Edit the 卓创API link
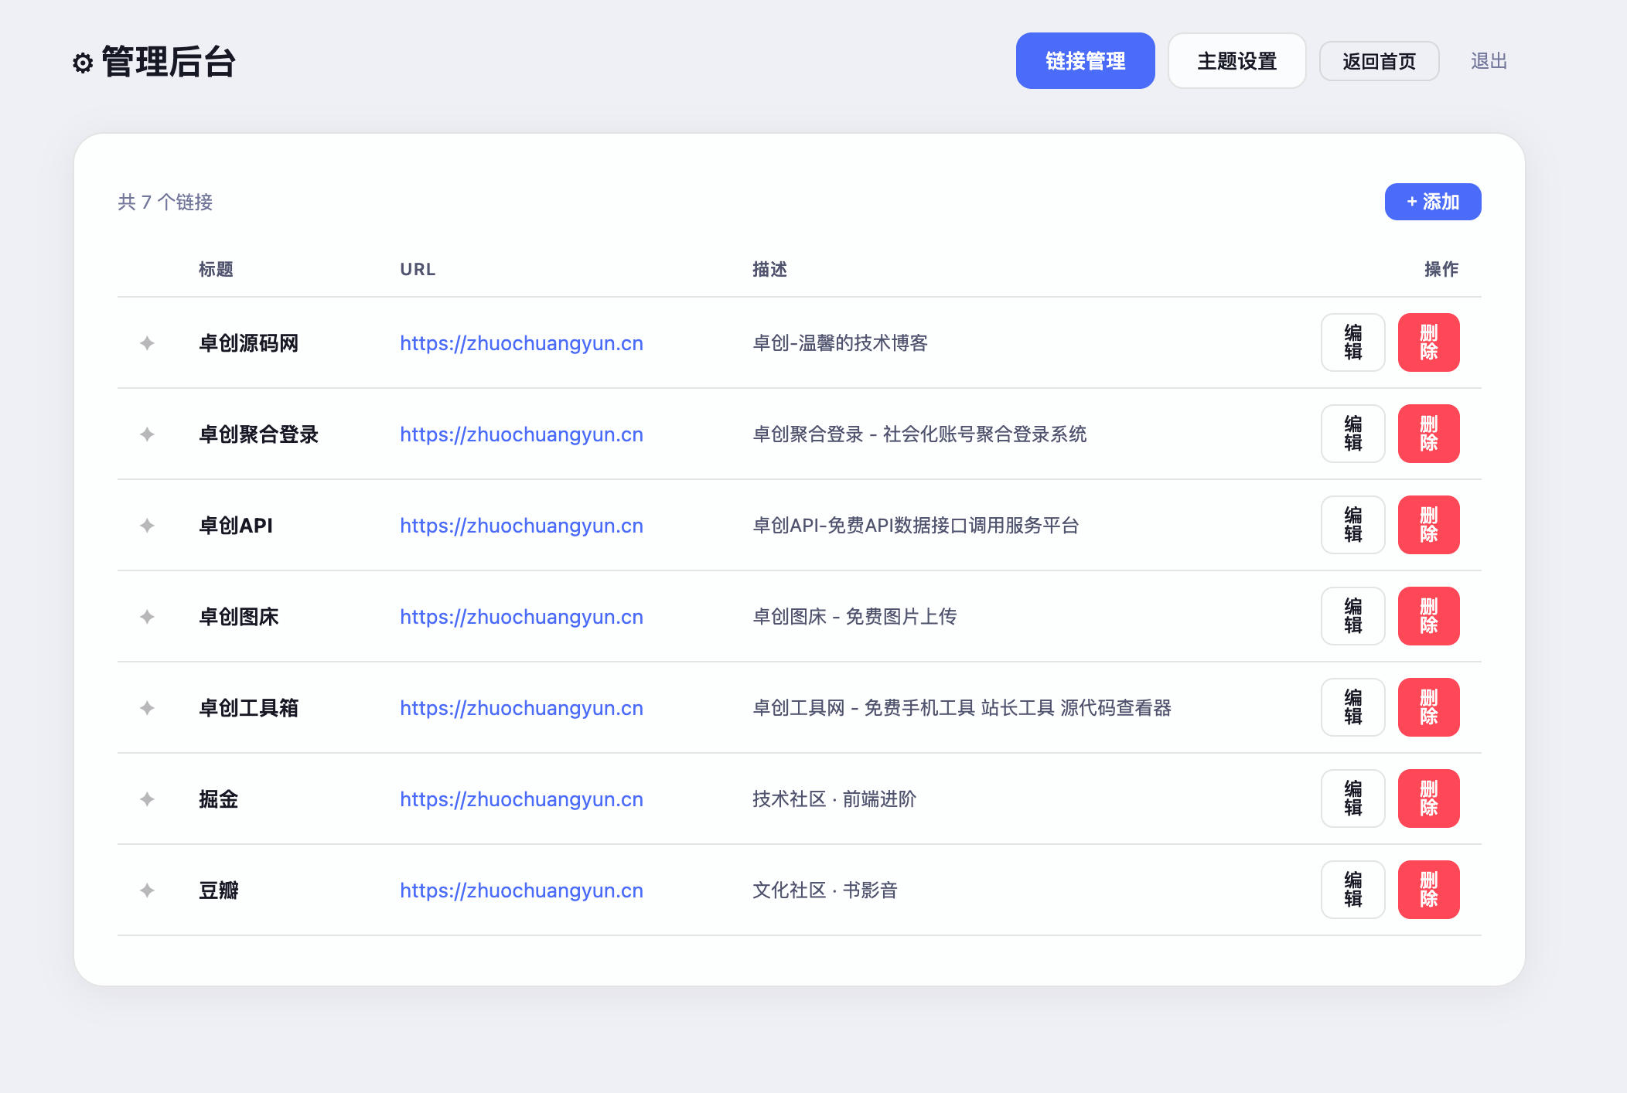 [x=1352, y=525]
